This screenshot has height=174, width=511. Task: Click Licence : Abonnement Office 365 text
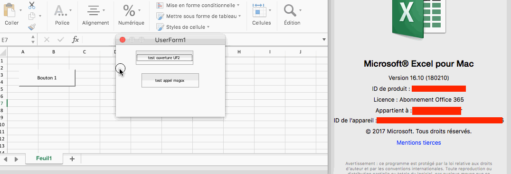(419, 100)
